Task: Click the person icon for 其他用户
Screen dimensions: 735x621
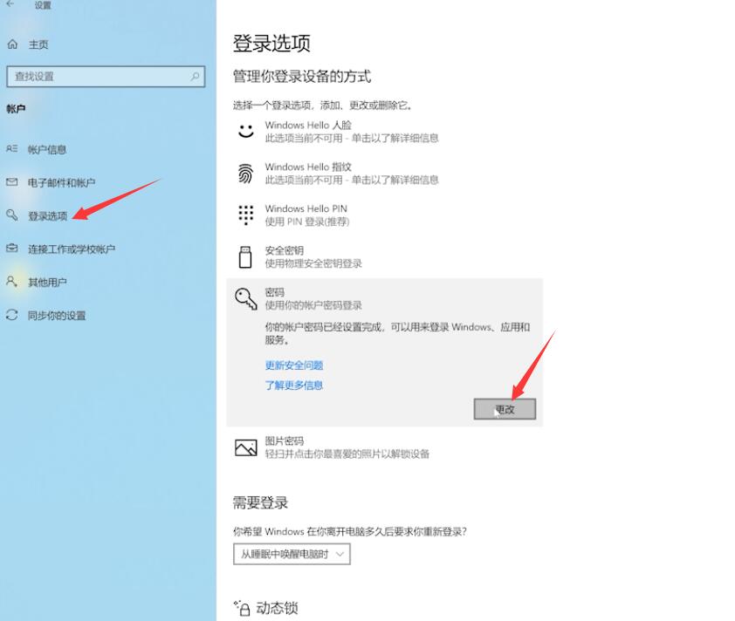Action: (11, 282)
